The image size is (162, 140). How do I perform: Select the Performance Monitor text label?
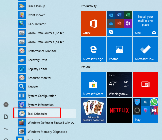point(42,51)
